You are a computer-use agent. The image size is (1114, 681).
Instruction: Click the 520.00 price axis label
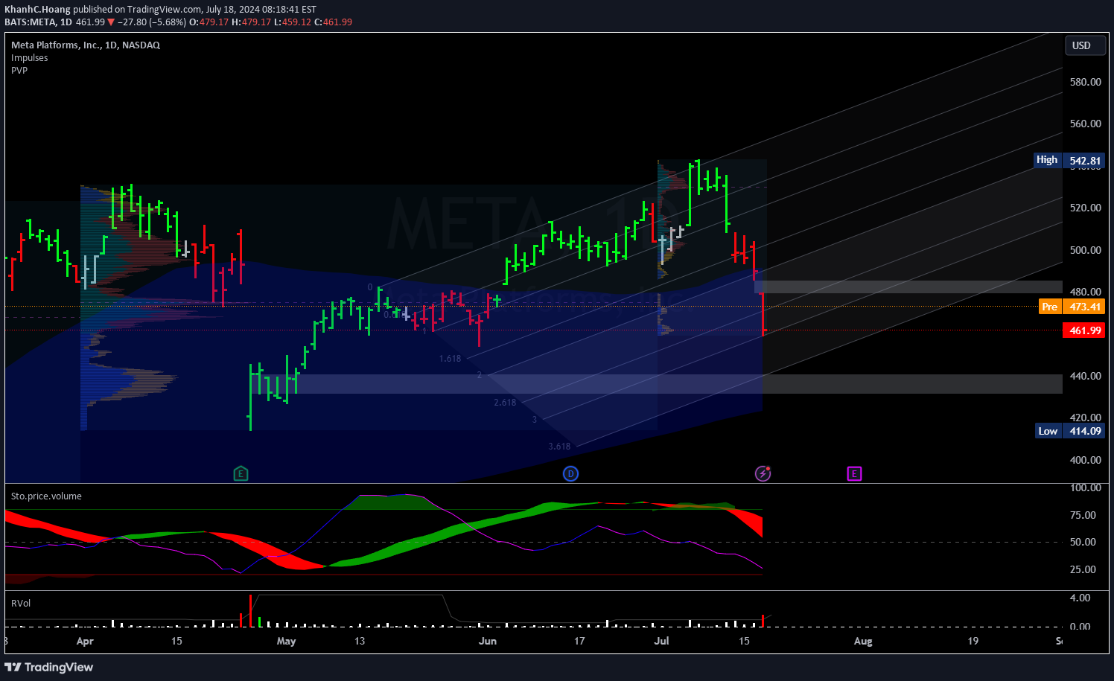(x=1085, y=208)
